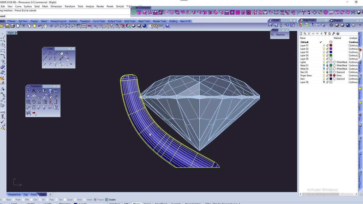Viewport: 363px width, 204px height.
Task: Click the blue Help question mark icon
Action: pos(167,26)
